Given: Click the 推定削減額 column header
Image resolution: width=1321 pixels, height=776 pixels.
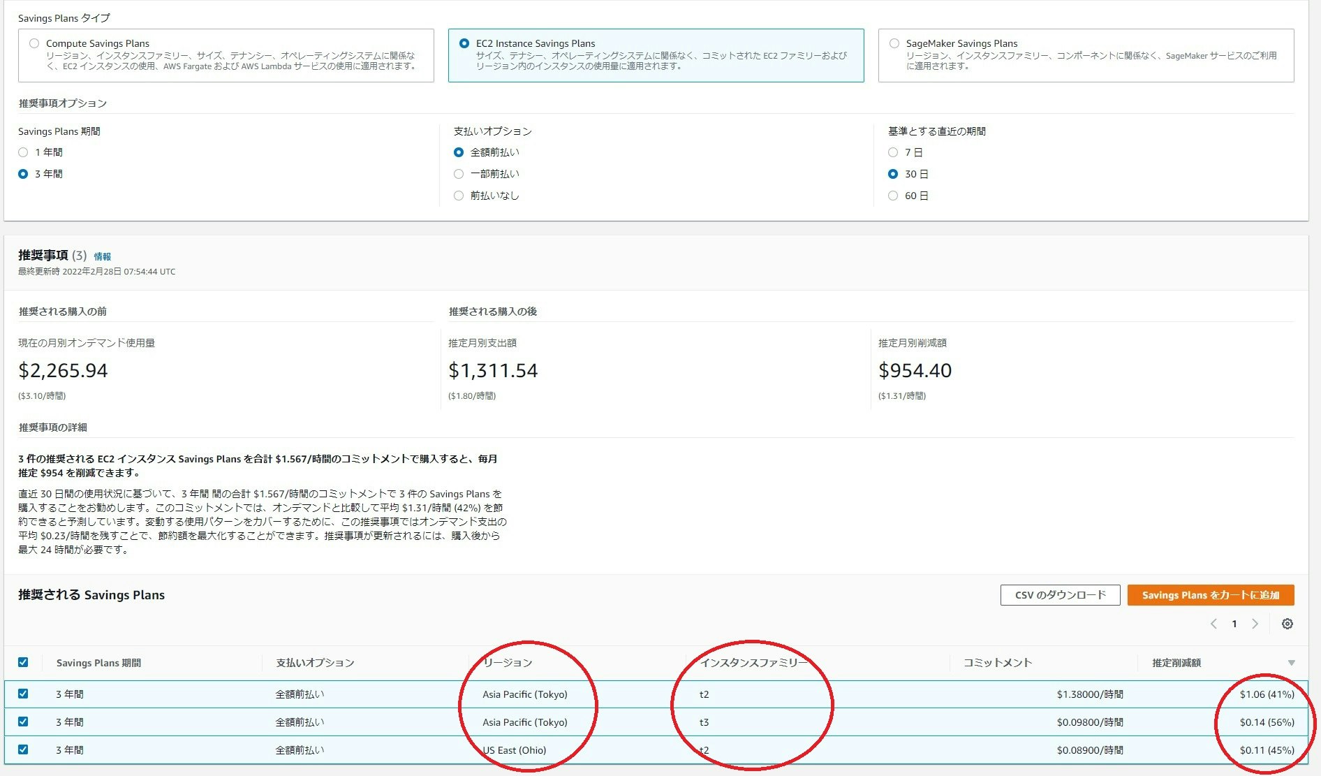Looking at the screenshot, I should (x=1176, y=663).
